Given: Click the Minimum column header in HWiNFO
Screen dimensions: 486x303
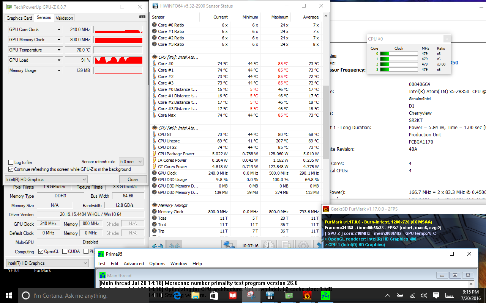Looking at the screenshot, I should [245, 17].
